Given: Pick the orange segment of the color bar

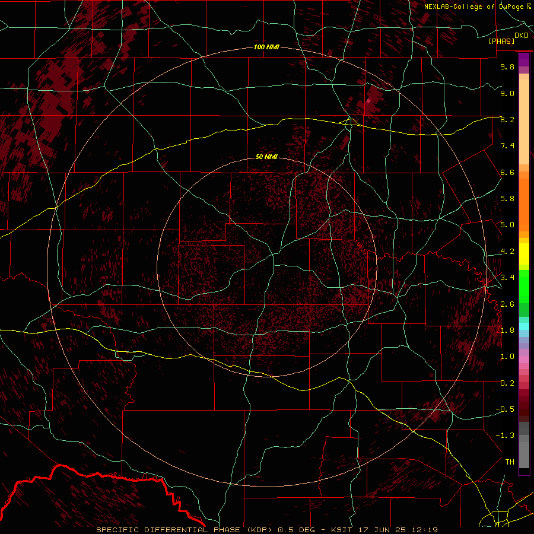Looking at the screenshot, I should tap(524, 204).
